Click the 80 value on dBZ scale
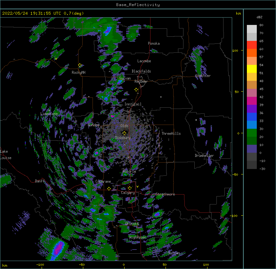 tap(261, 25)
